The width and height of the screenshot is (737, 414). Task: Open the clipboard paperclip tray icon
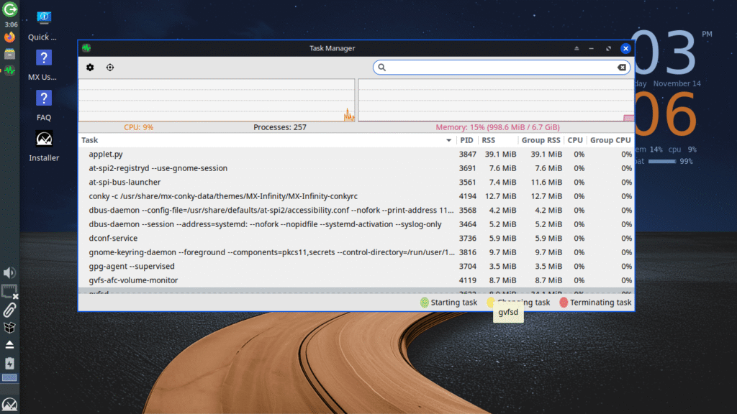(x=9, y=310)
